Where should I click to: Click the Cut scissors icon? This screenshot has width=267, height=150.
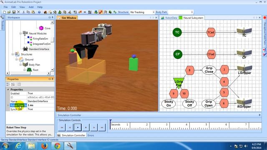click(x=24, y=12)
